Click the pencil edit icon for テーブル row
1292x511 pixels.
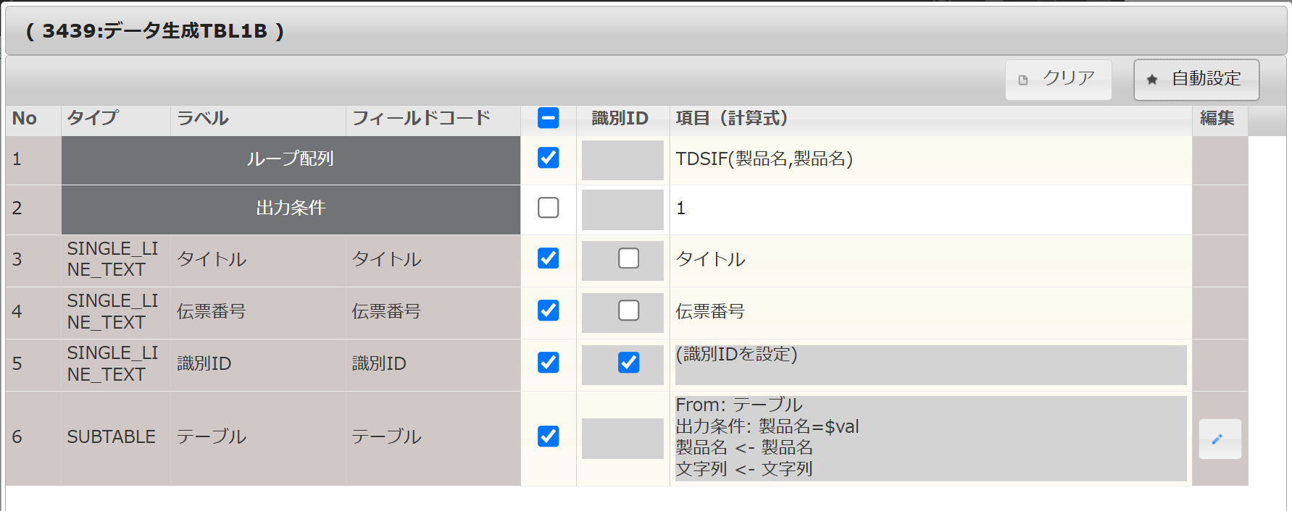[x=1220, y=439]
